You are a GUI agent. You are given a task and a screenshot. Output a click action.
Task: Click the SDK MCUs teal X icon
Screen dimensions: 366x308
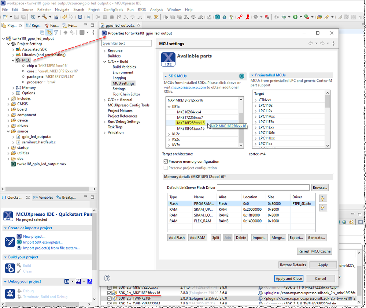241,76
